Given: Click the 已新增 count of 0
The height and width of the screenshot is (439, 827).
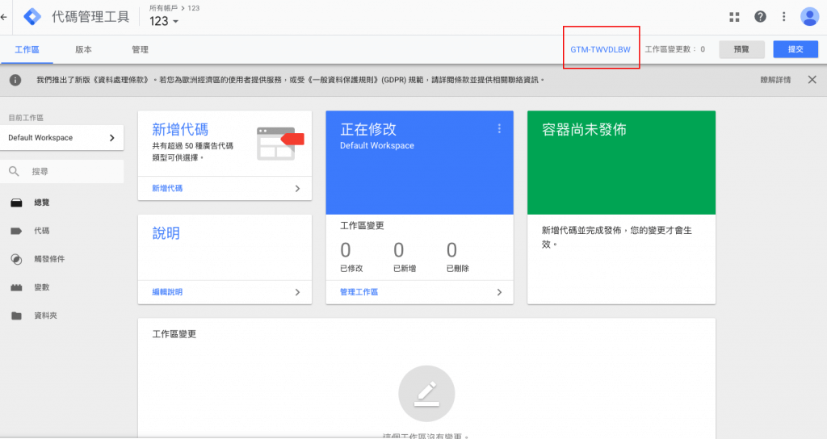Looking at the screenshot, I should tap(399, 250).
